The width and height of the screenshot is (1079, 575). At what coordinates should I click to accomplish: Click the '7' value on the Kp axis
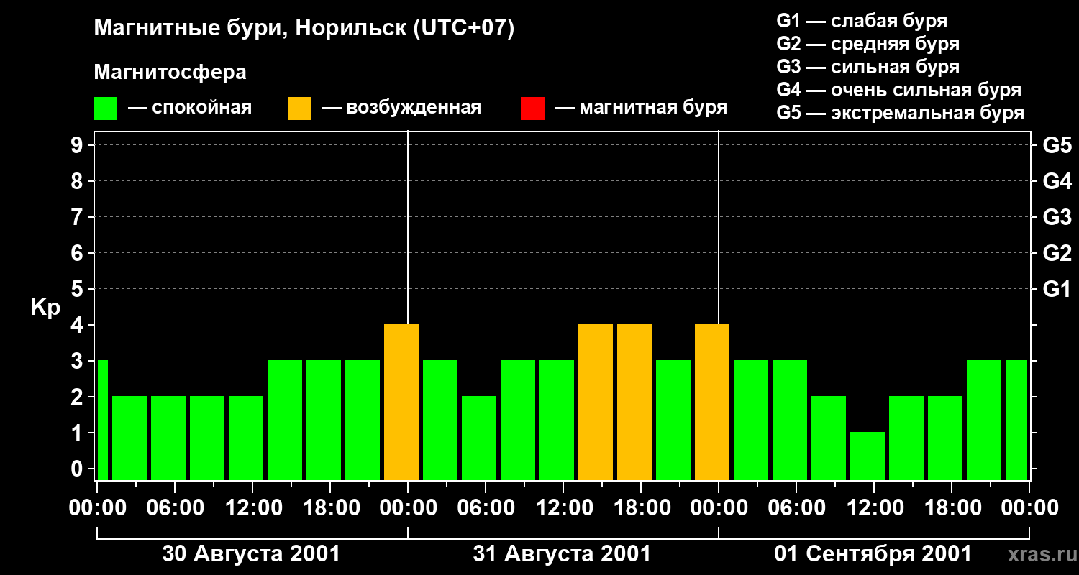pos(78,218)
